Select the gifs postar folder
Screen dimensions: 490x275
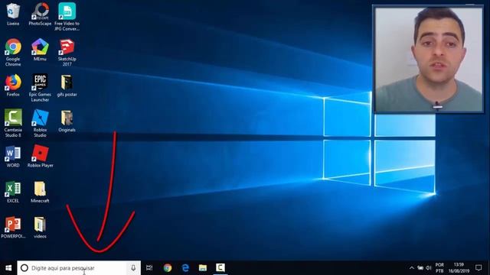click(67, 86)
